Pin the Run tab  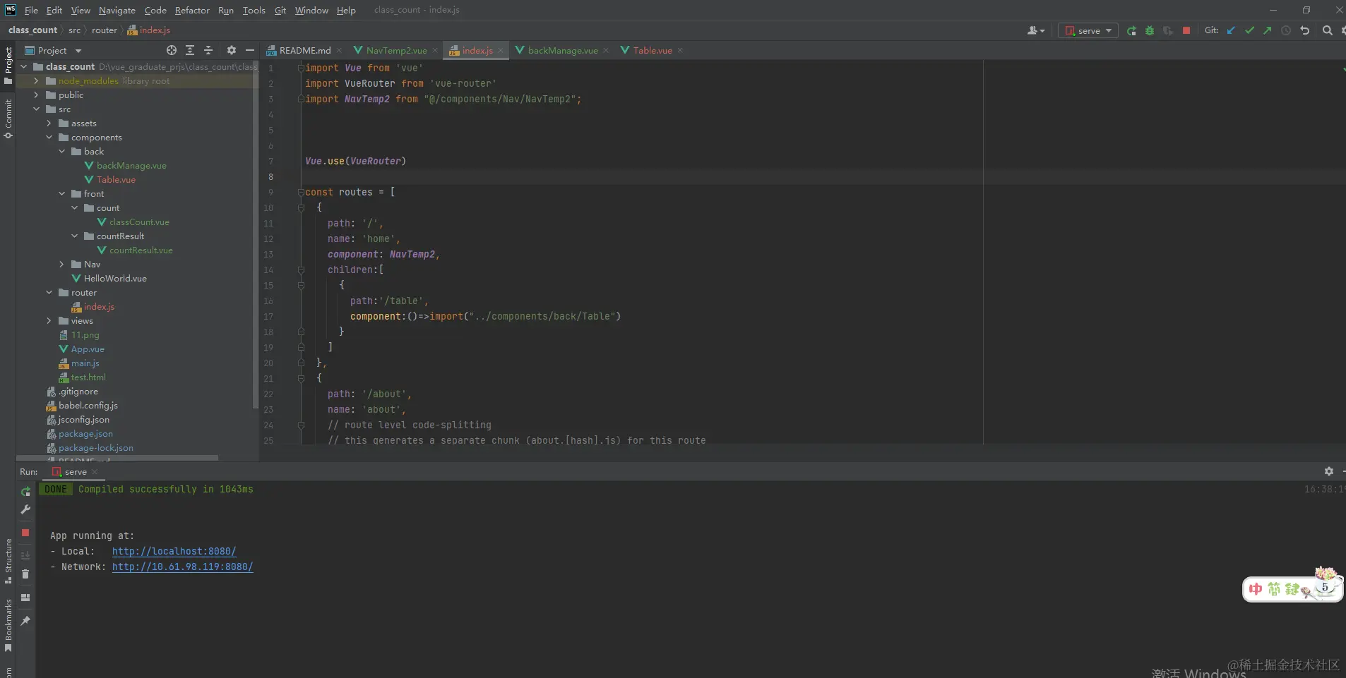click(x=25, y=621)
